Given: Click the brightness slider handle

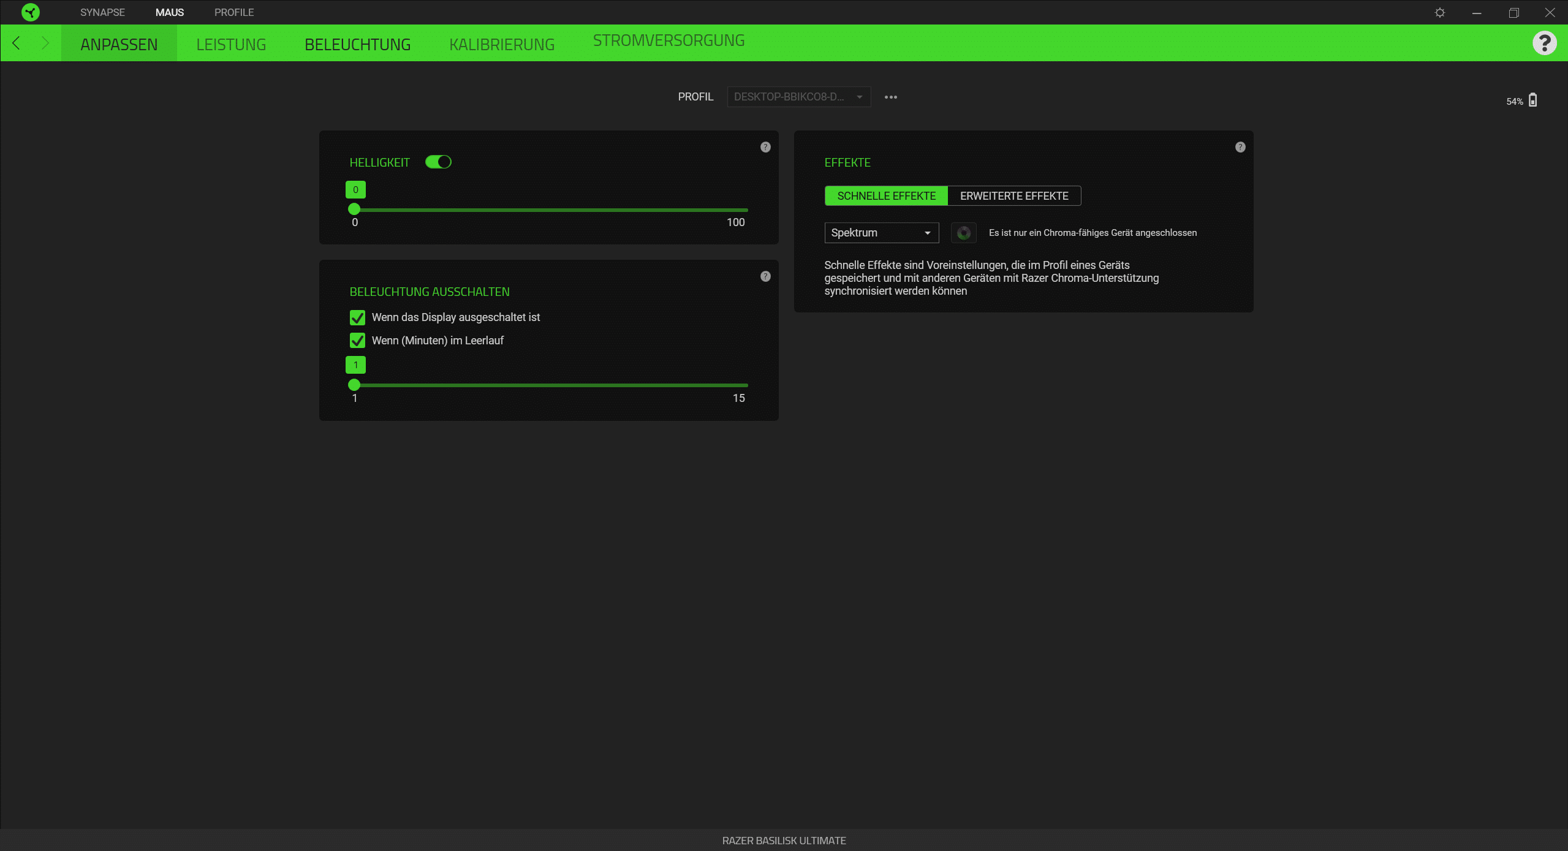Looking at the screenshot, I should pyautogui.click(x=354, y=210).
